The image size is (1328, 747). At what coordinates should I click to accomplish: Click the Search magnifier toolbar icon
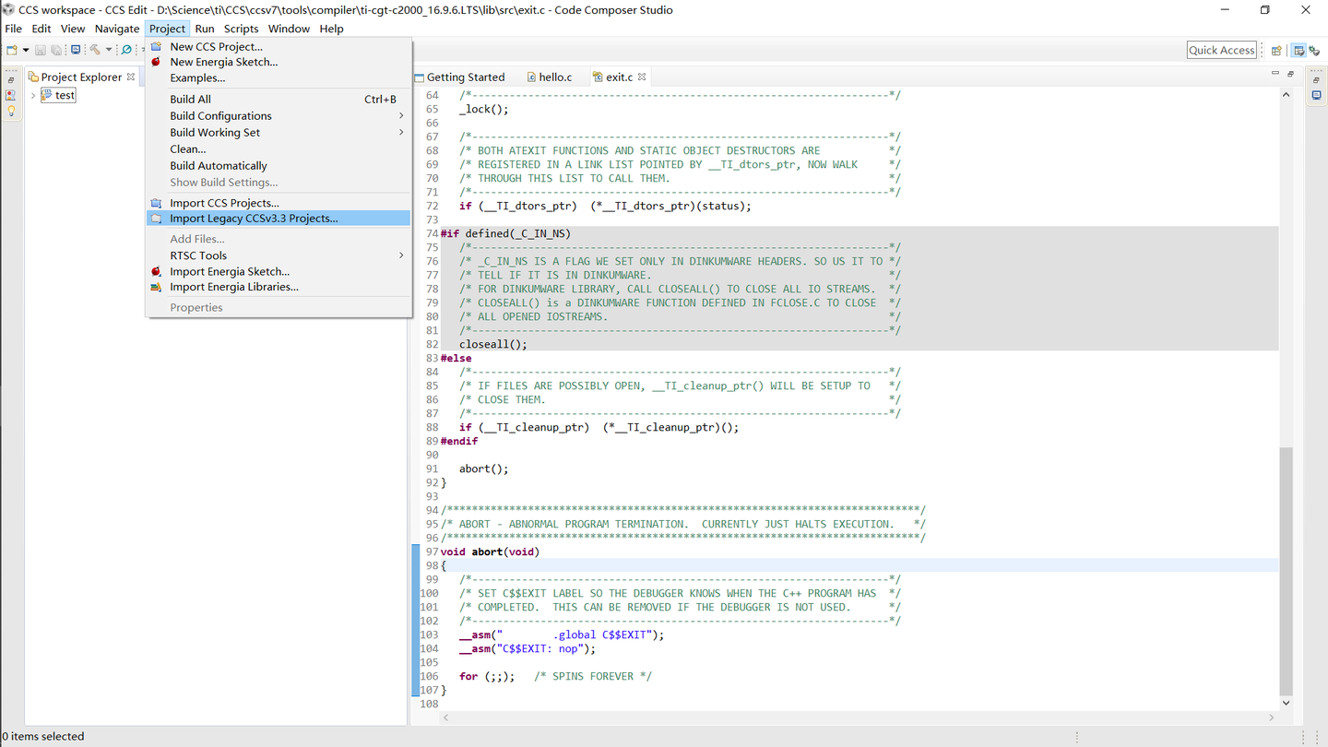pos(126,50)
